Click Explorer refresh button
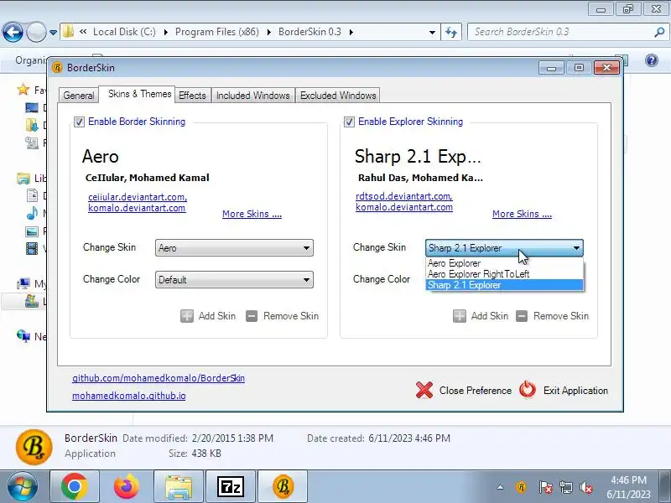Viewport: 671px width, 503px height. pos(451,32)
